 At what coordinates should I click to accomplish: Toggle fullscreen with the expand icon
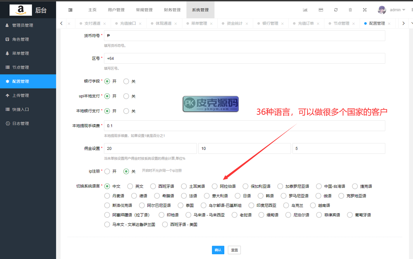(365, 10)
